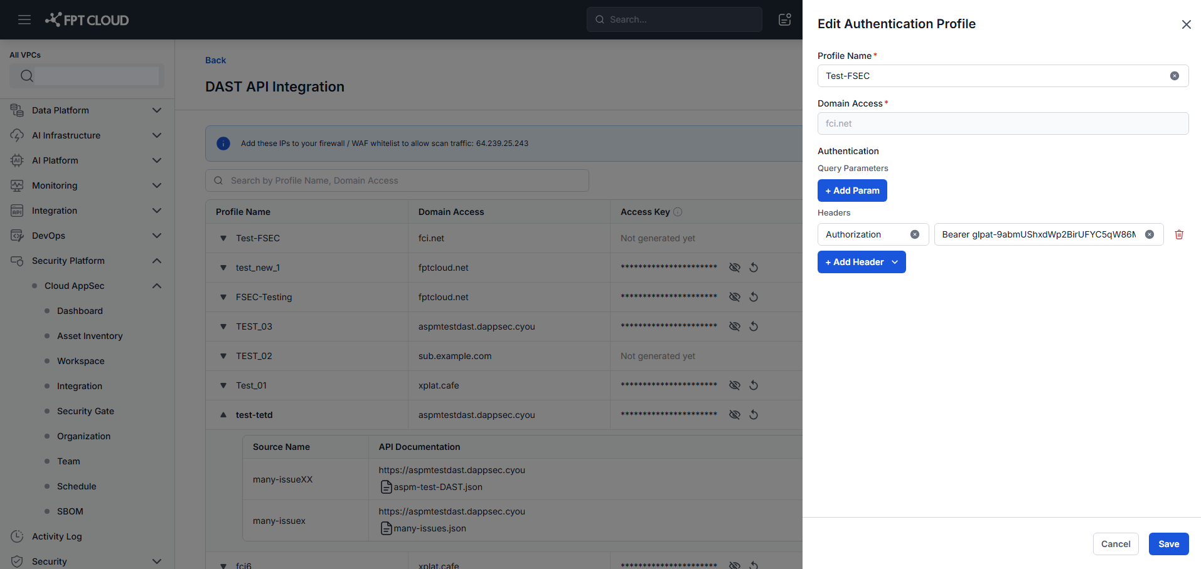Click the Data Platform sidebar icon

click(17, 110)
